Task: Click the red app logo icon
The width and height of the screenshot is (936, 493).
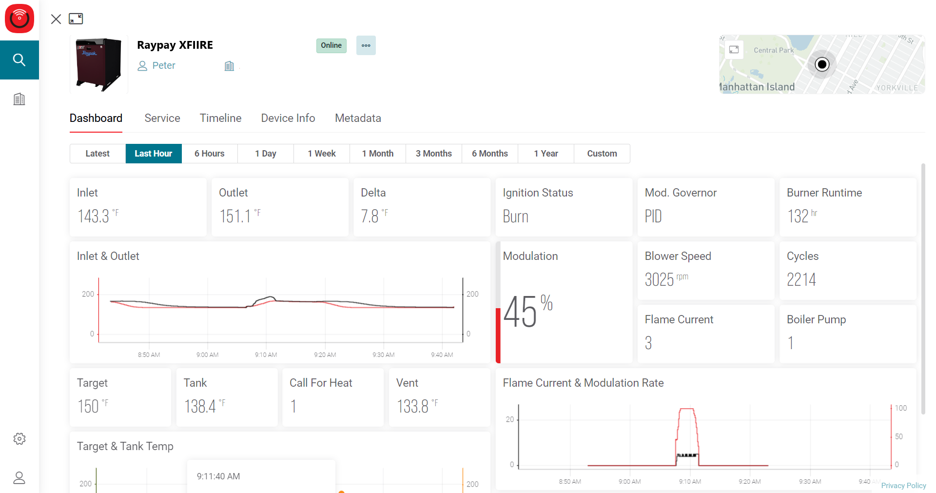Action: [x=19, y=19]
